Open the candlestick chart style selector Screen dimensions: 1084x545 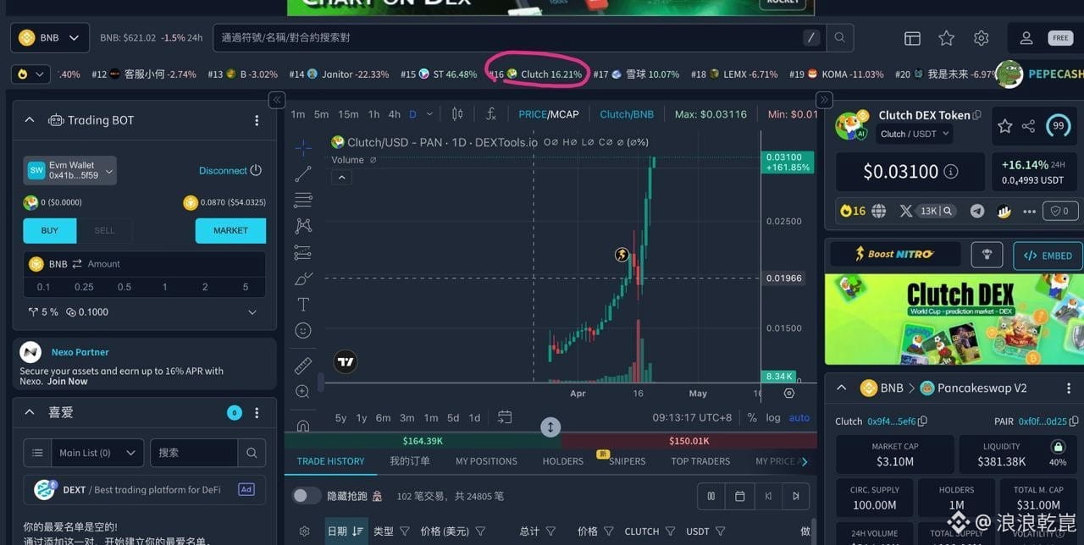[x=457, y=114]
